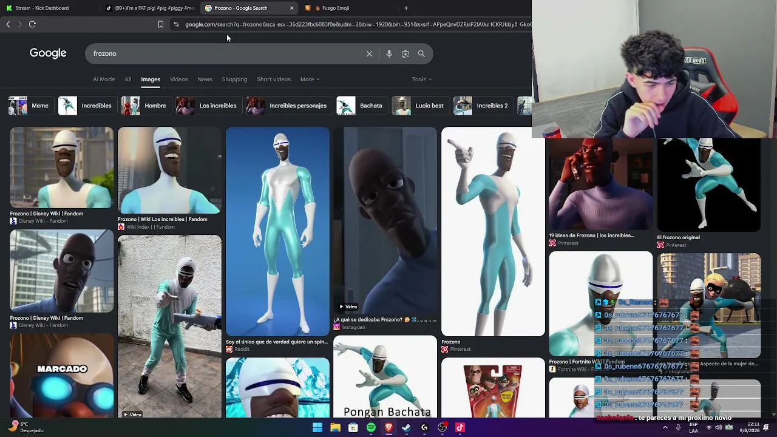Bookmark this page with the bookmark icon
The height and width of the screenshot is (437, 777).
(x=160, y=24)
